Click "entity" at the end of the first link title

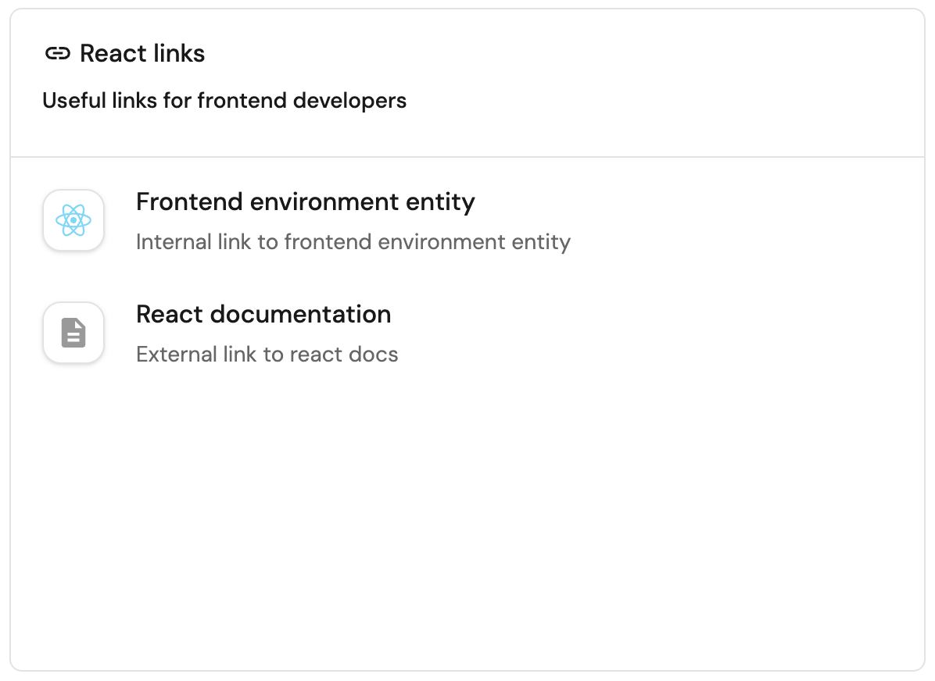[442, 202]
